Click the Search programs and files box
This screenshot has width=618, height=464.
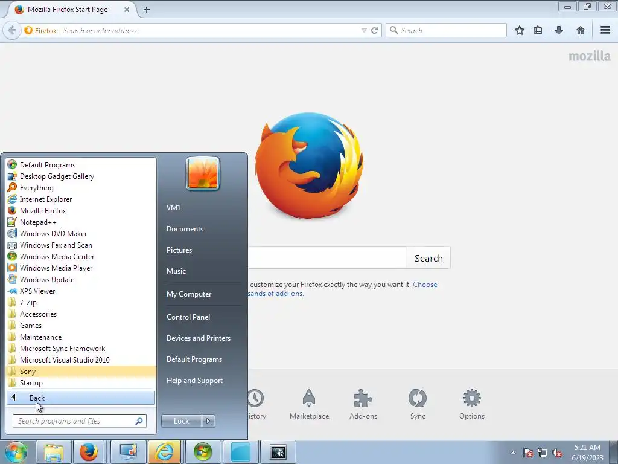coord(79,421)
